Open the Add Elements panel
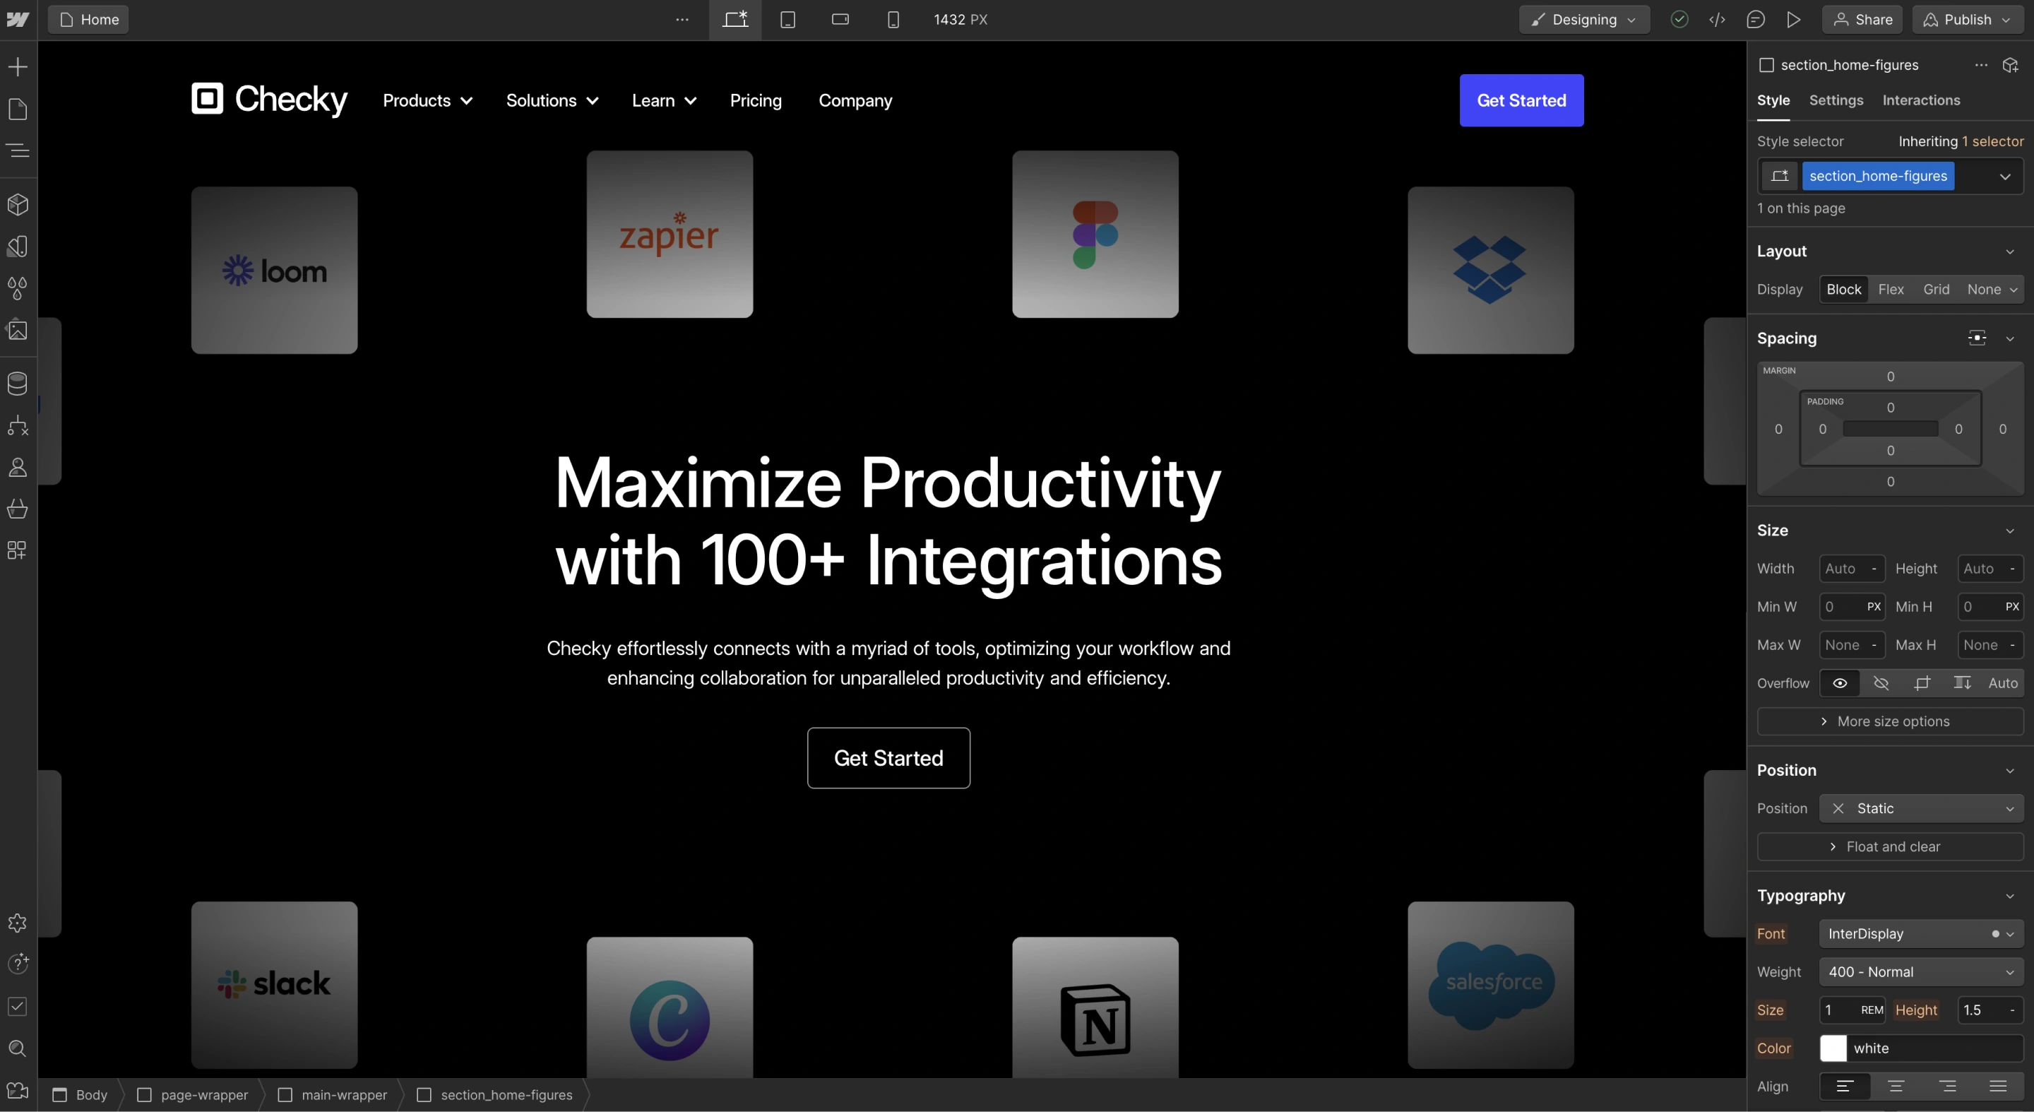This screenshot has width=2034, height=1112. [x=18, y=66]
